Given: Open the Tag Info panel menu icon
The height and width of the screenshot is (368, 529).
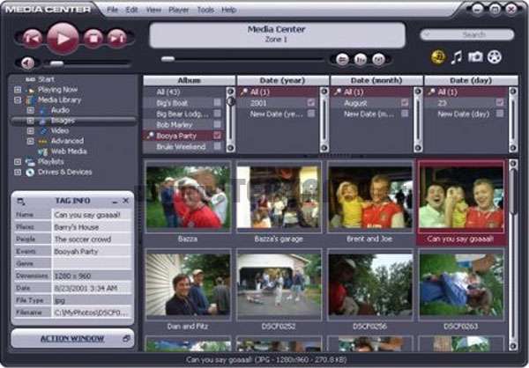Looking at the screenshot, I should 21,202.
